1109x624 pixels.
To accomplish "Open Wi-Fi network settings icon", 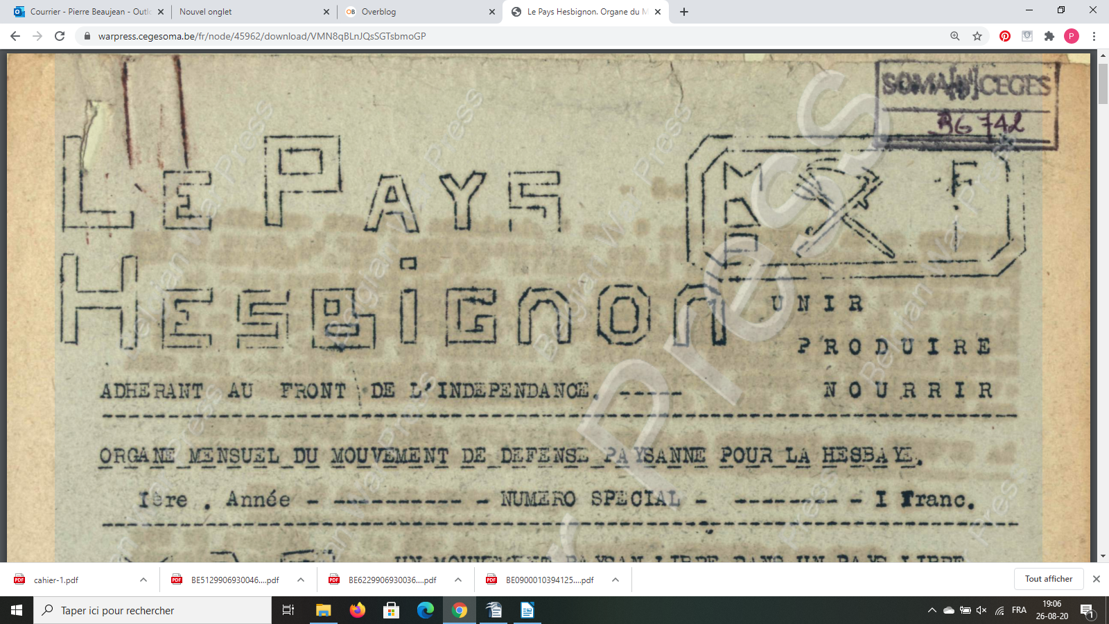I will pyautogui.click(x=999, y=610).
